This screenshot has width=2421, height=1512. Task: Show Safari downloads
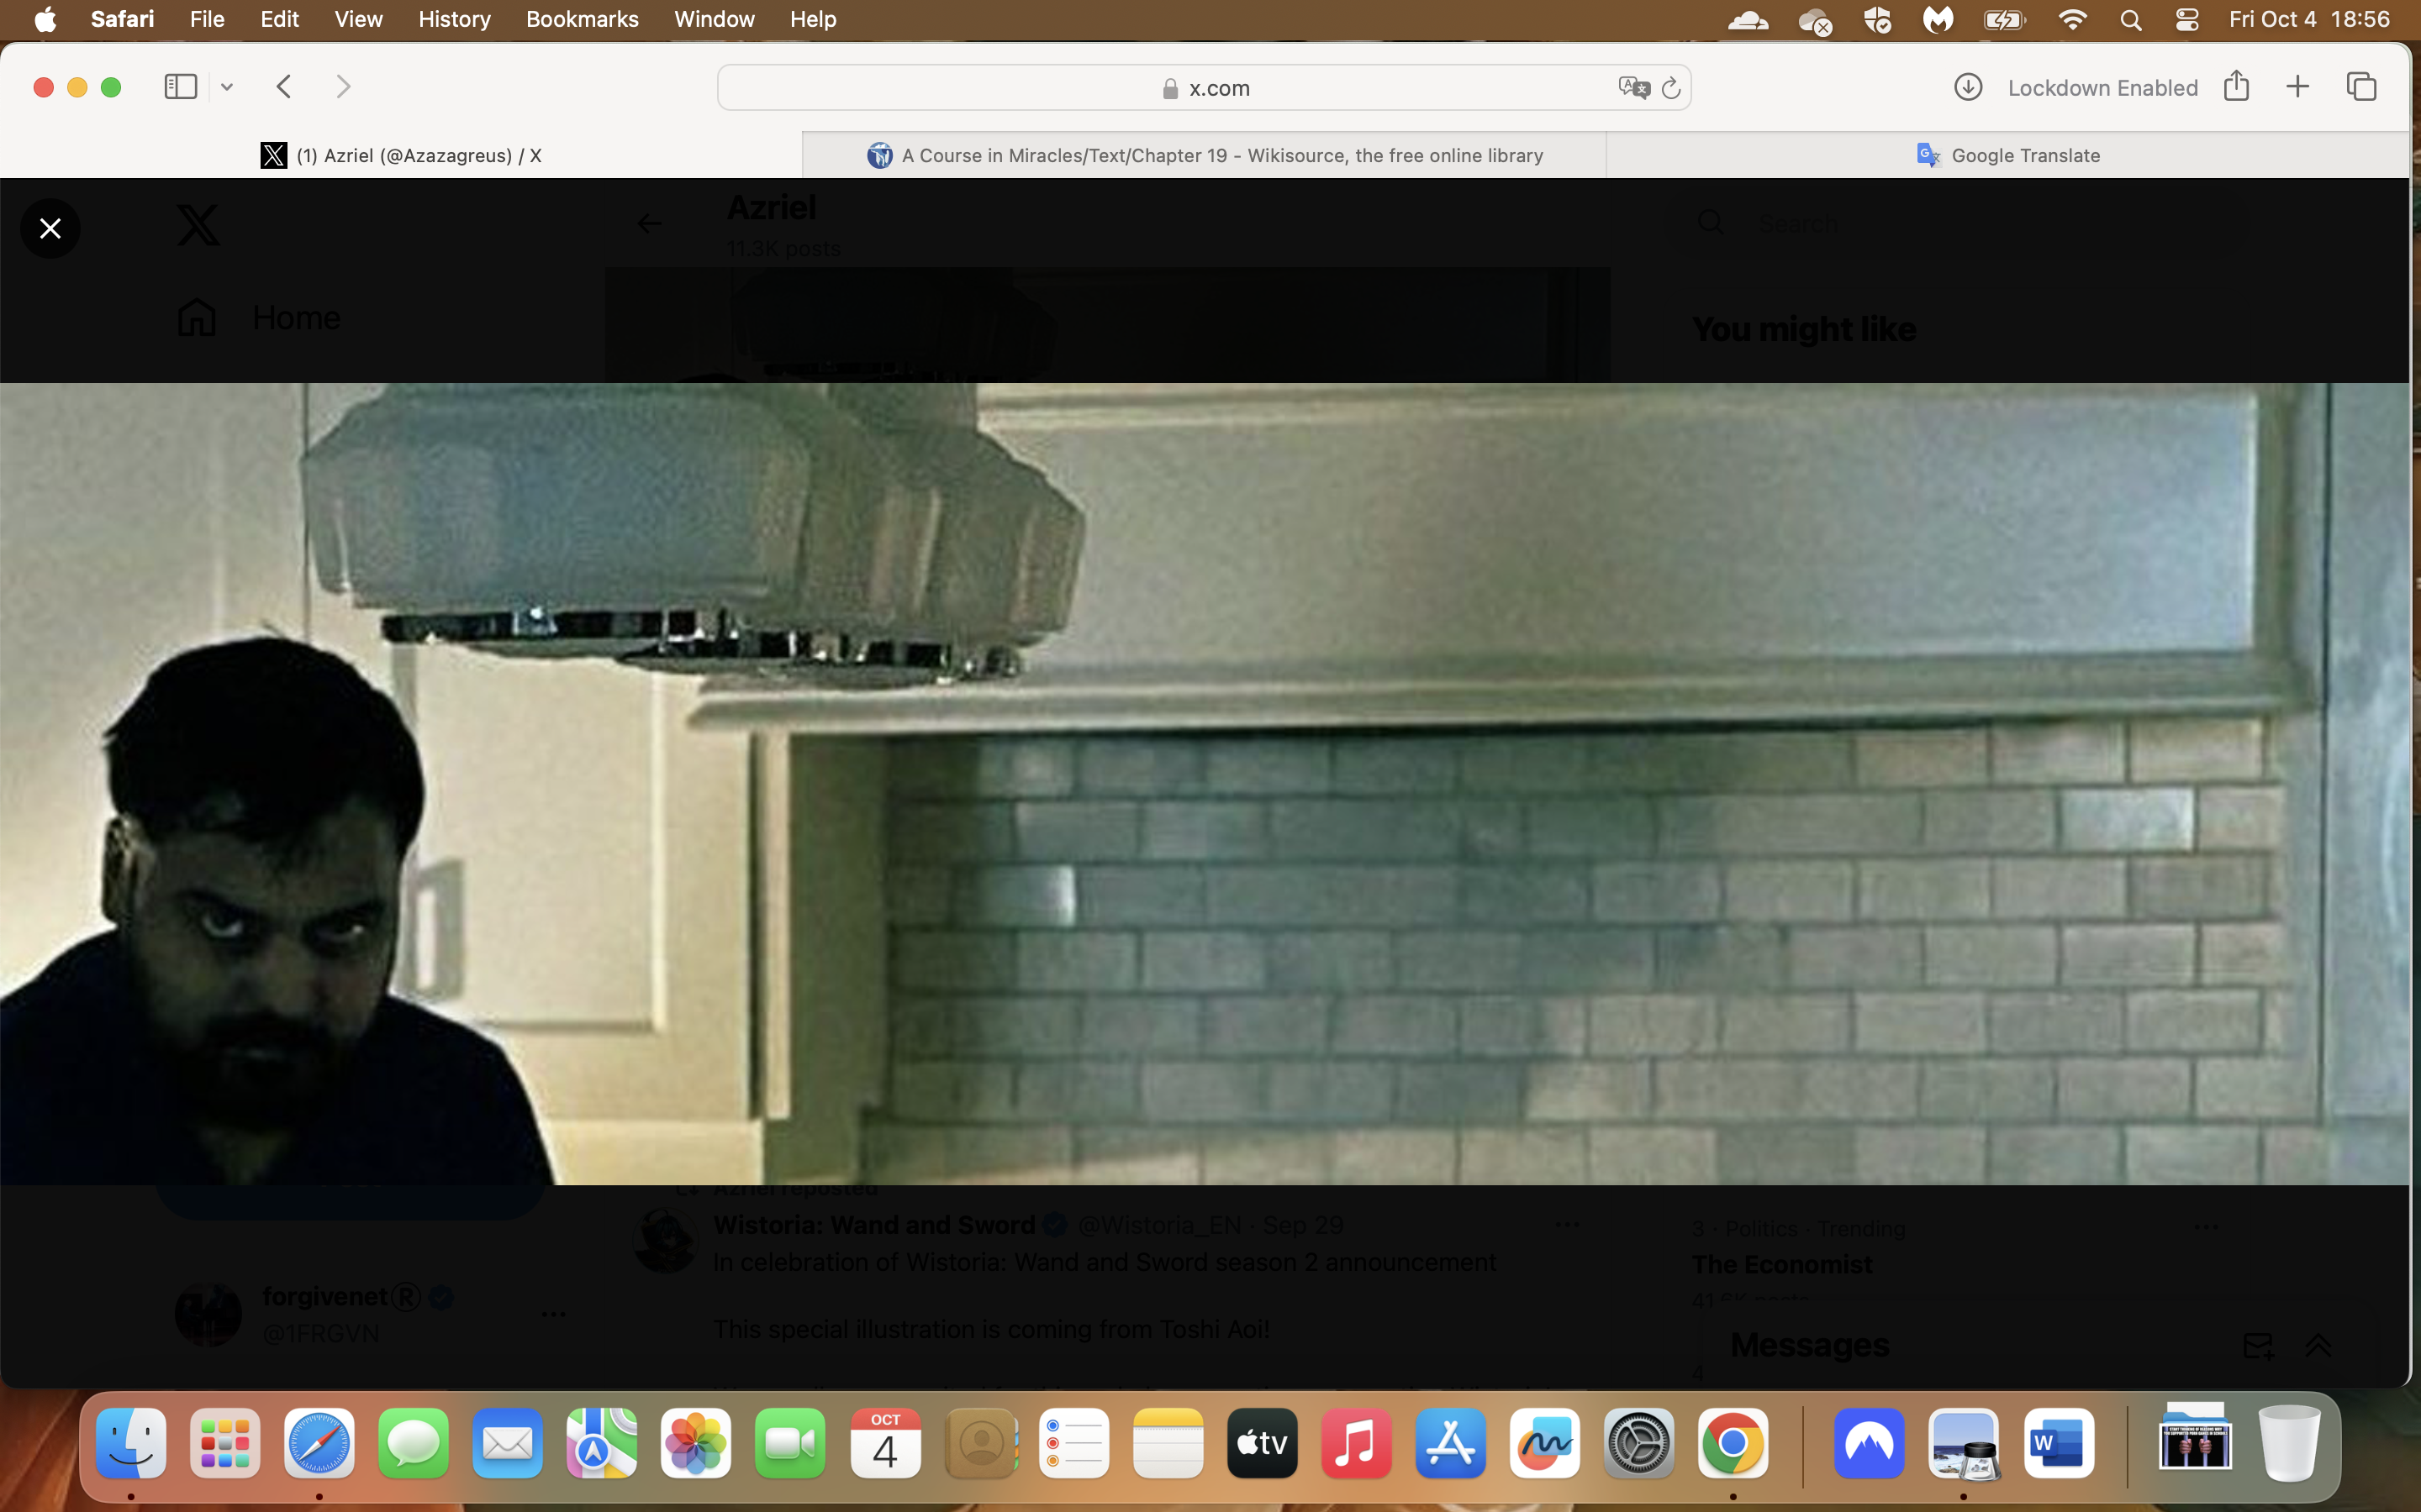[1968, 87]
